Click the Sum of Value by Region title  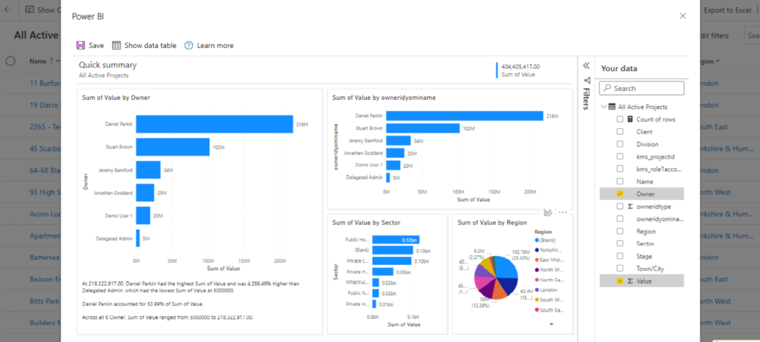(492, 223)
